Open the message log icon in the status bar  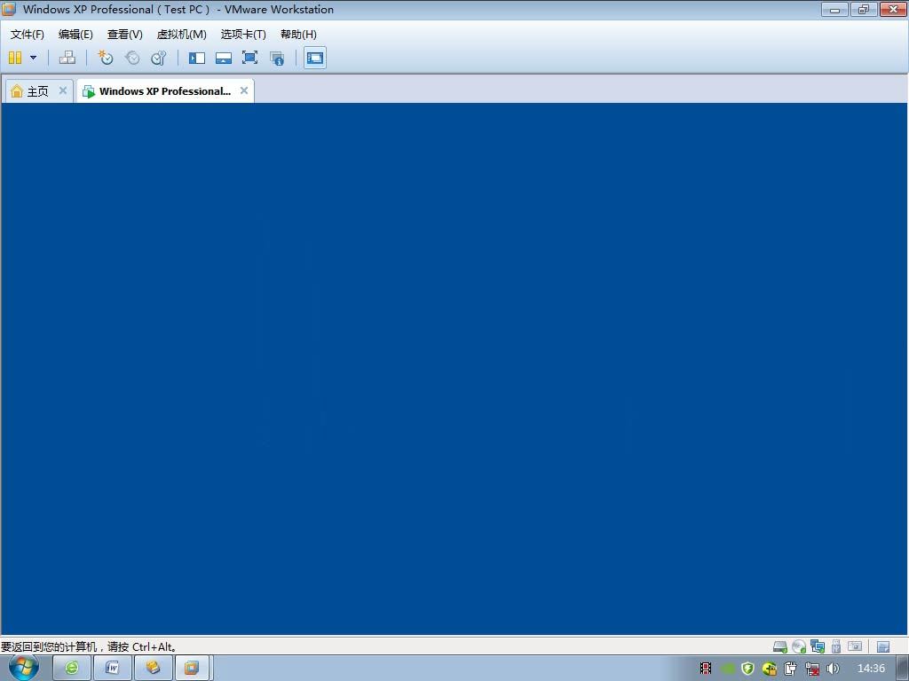[883, 646]
